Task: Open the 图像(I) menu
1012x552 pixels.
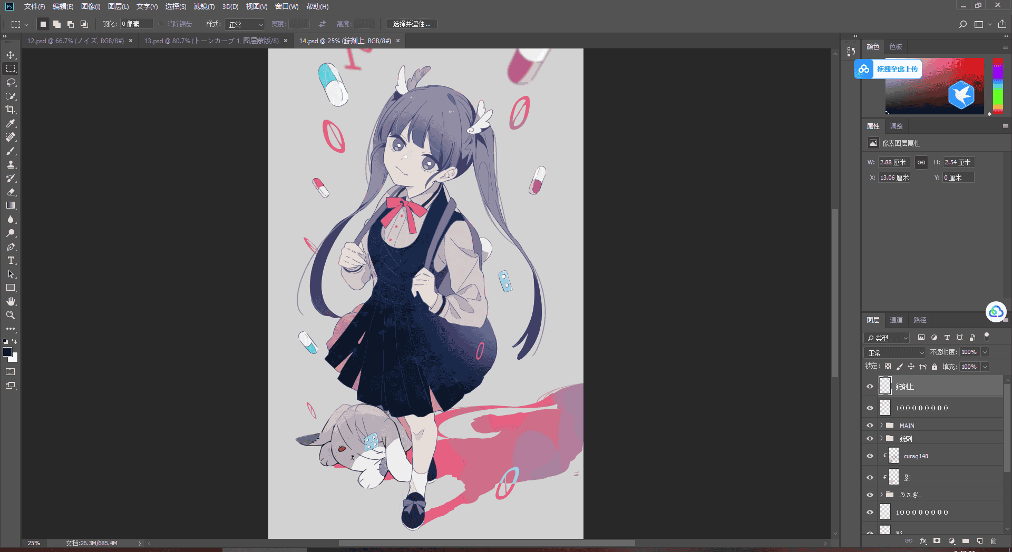Action: click(x=91, y=7)
